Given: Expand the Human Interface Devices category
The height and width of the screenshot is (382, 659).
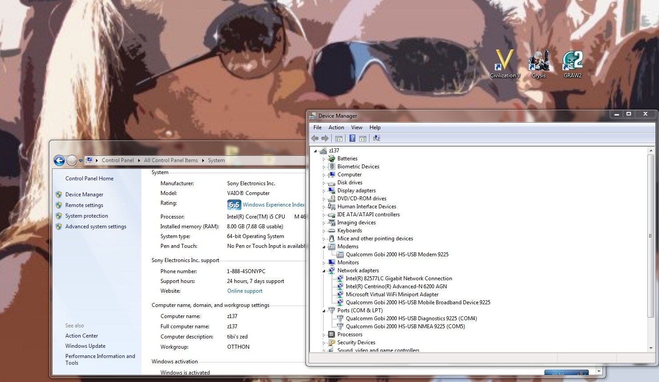Looking at the screenshot, I should (x=324, y=207).
